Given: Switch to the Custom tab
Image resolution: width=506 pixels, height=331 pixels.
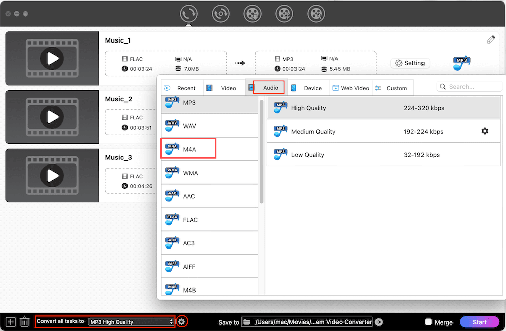Looking at the screenshot, I should pyautogui.click(x=393, y=88).
